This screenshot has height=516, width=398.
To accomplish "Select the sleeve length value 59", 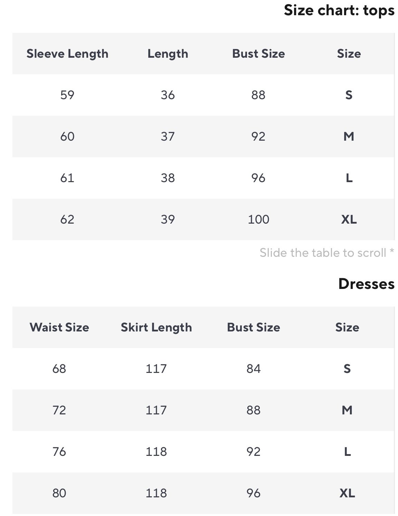I will [67, 95].
